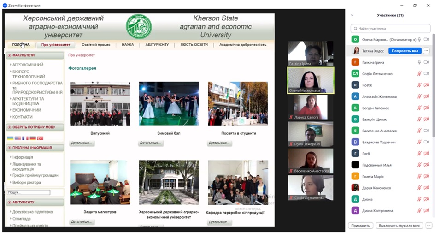Click muted mic icon for Владислав Тодавчич
This screenshot has height=233, width=435.
(419, 142)
